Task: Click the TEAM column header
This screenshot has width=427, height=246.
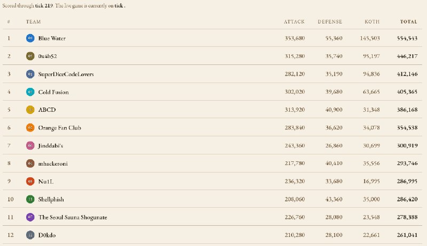Action: [x=33, y=22]
